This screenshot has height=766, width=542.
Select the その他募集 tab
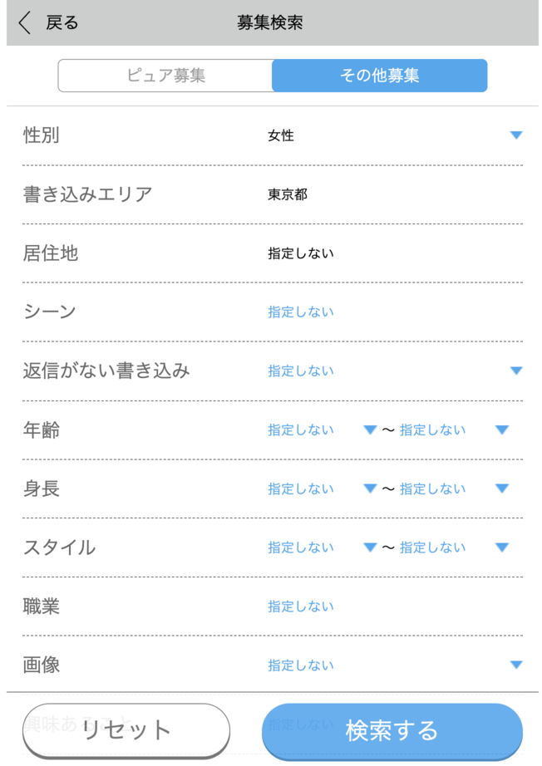tap(380, 76)
